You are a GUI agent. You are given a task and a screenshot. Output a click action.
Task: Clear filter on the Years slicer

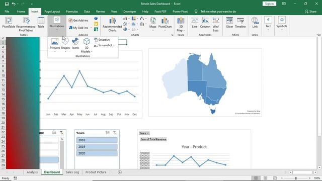tap(115, 133)
